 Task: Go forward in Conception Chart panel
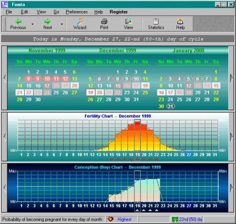(x=231, y=188)
